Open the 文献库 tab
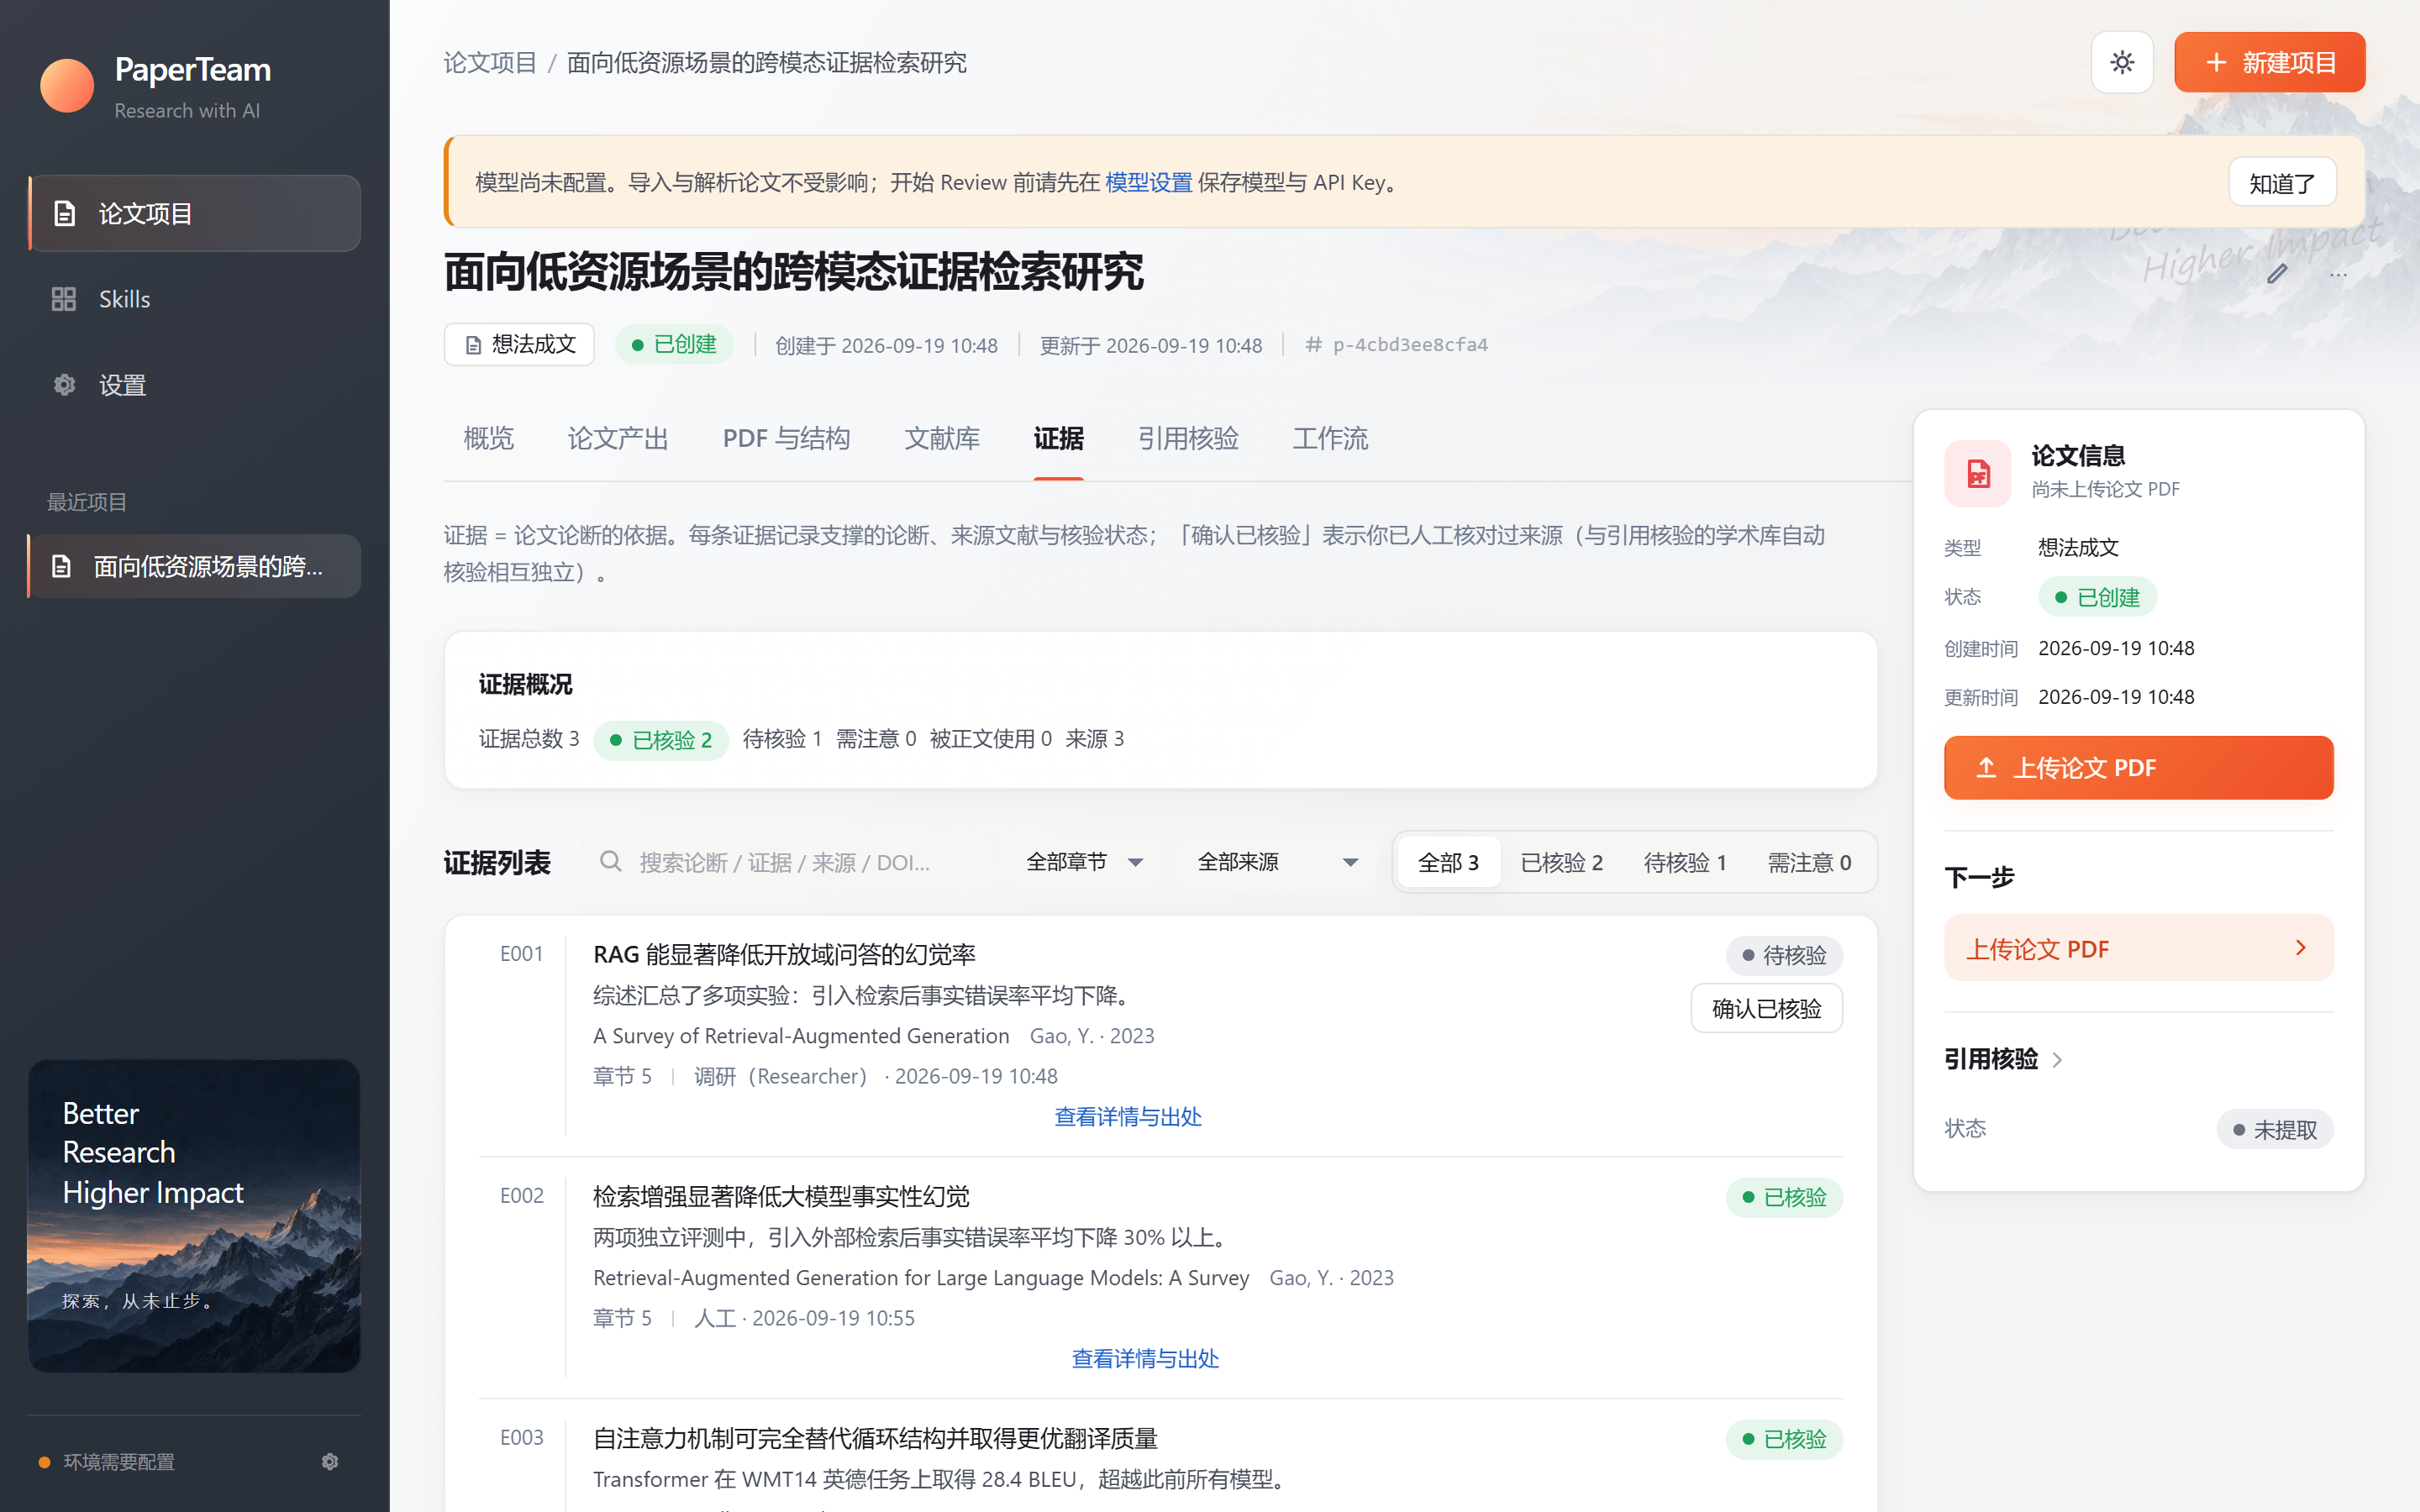This screenshot has height=1512, width=2420. pyautogui.click(x=942, y=438)
